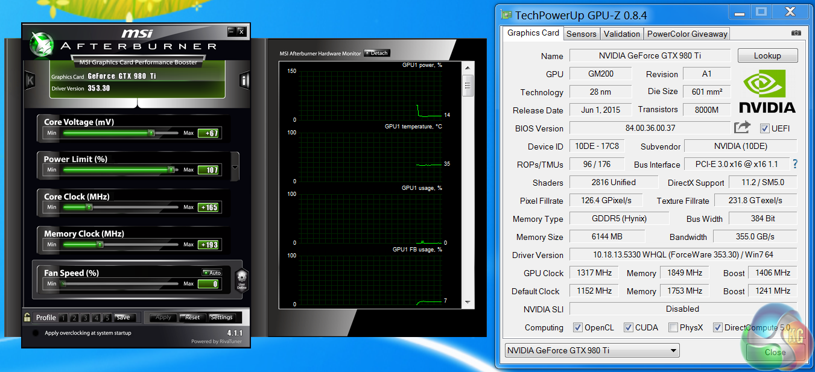
Task: Toggle the DirectCompute 5.0 checkbox
Action: coord(718,327)
